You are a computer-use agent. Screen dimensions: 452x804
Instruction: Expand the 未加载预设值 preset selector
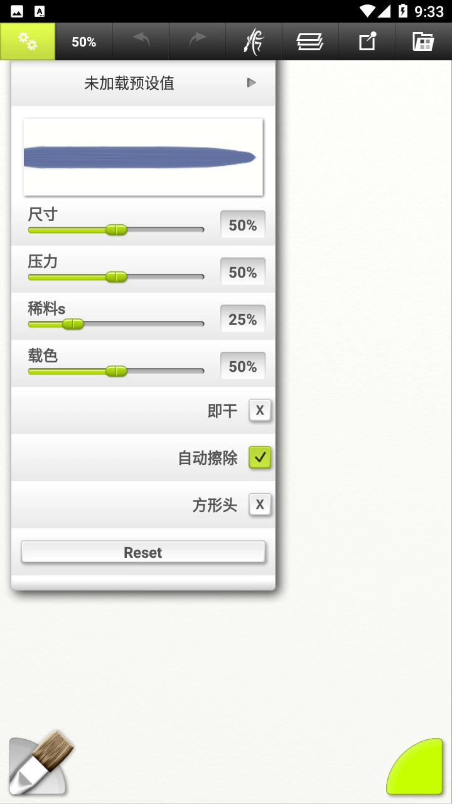tap(251, 82)
